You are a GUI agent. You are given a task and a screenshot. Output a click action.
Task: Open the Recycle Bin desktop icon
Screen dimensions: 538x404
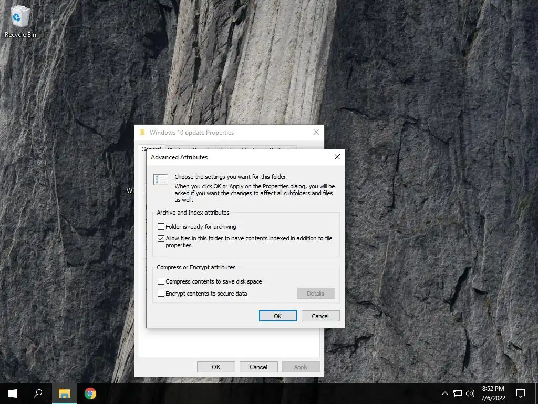click(x=20, y=21)
